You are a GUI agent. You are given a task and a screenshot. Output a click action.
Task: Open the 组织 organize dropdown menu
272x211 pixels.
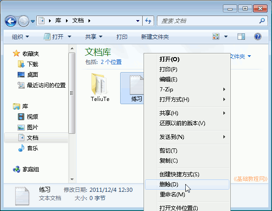[x=20, y=37]
